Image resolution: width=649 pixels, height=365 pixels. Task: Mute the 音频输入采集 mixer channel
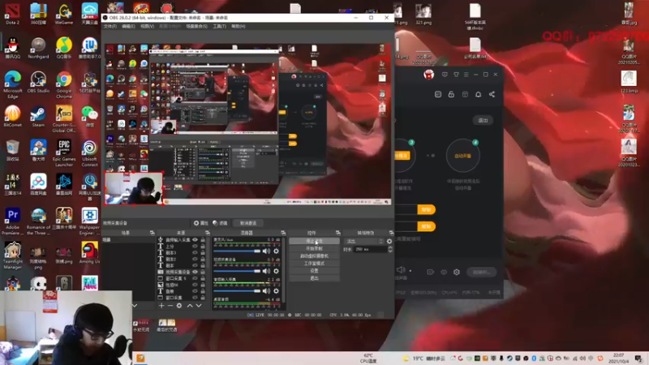point(266,291)
